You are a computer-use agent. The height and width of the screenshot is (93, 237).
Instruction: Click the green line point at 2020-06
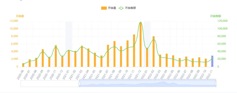click(x=23, y=64)
